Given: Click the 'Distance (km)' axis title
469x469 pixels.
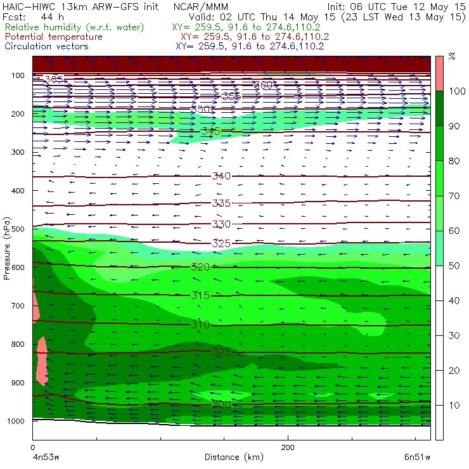Looking at the screenshot, I should 234,457.
